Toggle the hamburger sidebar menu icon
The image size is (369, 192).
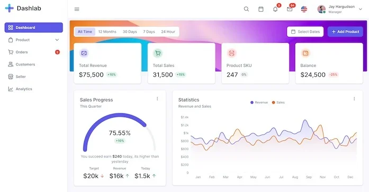coord(77,9)
